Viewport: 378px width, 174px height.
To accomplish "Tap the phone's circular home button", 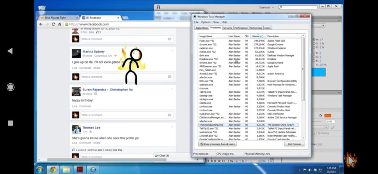I will coord(10,87).
